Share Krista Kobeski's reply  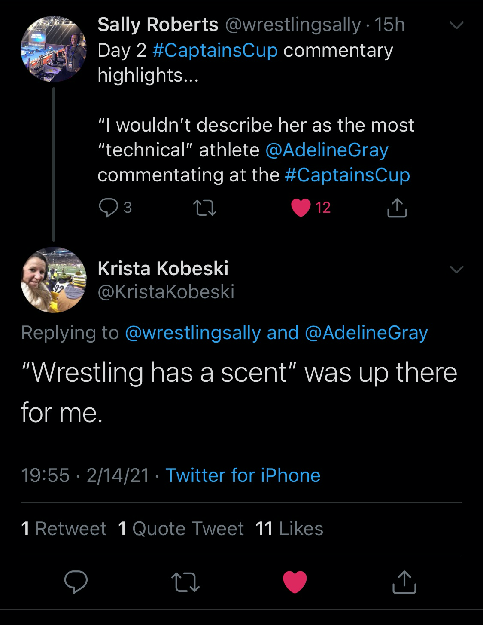(x=404, y=582)
